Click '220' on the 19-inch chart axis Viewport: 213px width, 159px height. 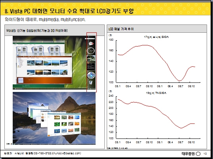point(111,102)
